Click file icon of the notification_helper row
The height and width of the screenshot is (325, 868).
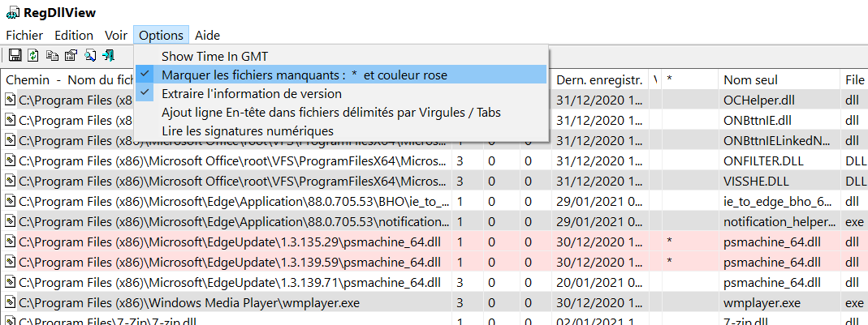pyautogui.click(x=11, y=222)
